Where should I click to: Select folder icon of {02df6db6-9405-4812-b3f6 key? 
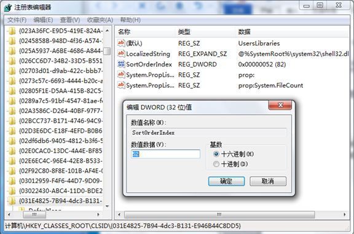pyautogui.click(x=12, y=141)
